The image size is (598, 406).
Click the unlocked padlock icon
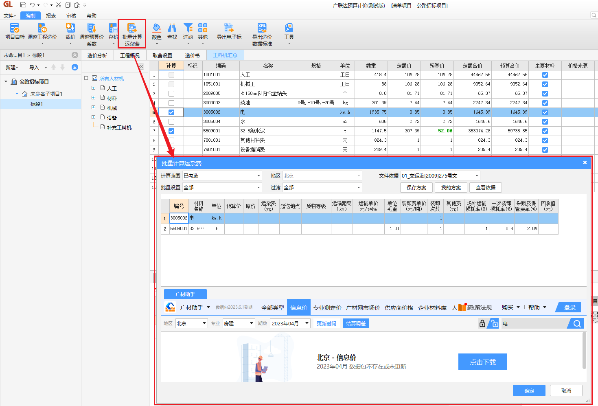tap(494, 324)
